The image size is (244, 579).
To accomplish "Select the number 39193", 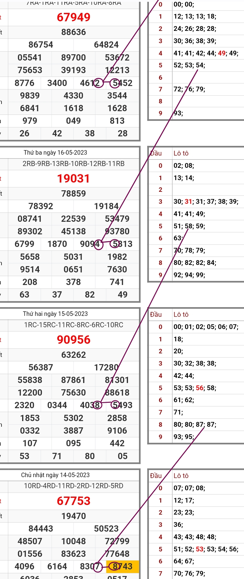I will click(74, 70).
